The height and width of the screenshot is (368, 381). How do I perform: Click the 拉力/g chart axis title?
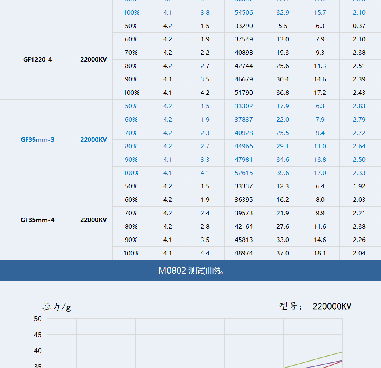coord(57,307)
